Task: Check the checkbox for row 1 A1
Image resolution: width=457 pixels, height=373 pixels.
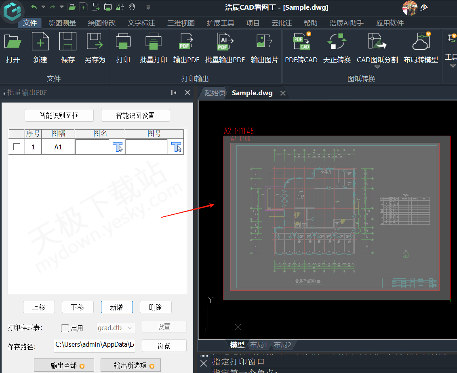Action: [x=17, y=147]
